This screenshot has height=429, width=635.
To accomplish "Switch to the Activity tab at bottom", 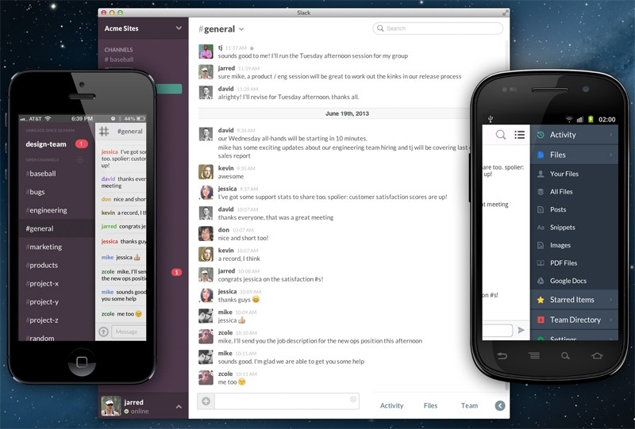I will pos(391,405).
